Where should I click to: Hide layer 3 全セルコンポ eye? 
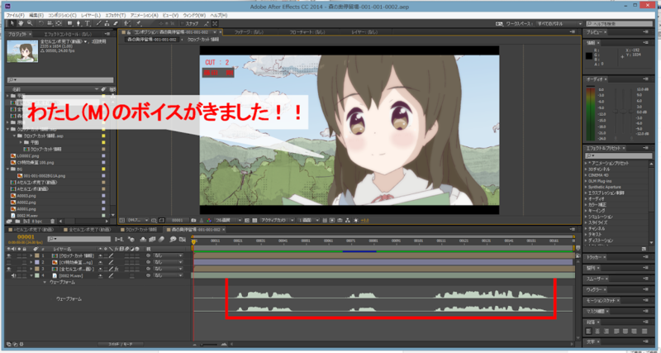point(8,269)
